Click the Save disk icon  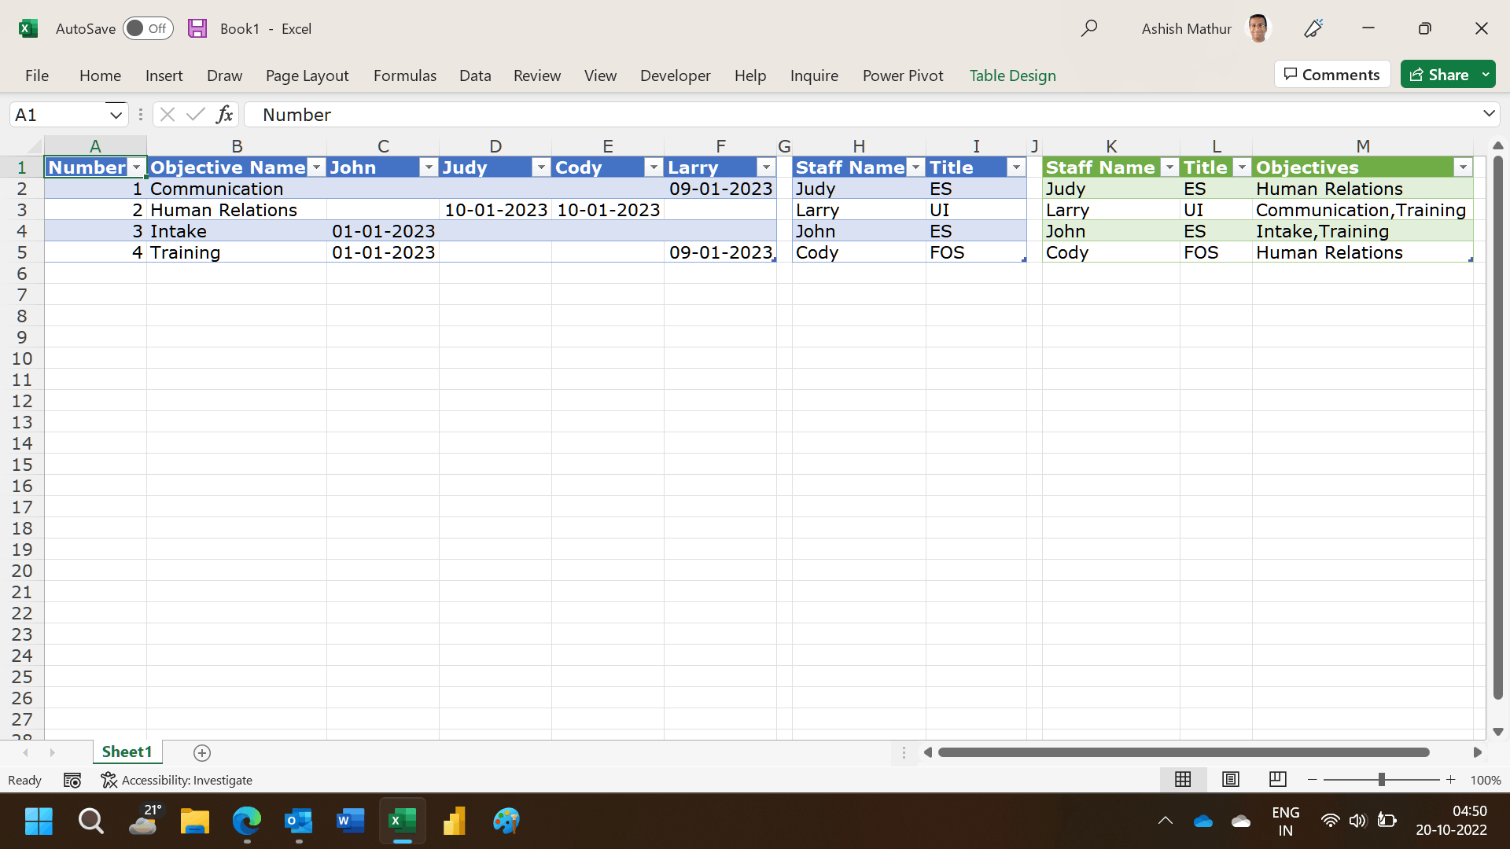click(x=197, y=28)
